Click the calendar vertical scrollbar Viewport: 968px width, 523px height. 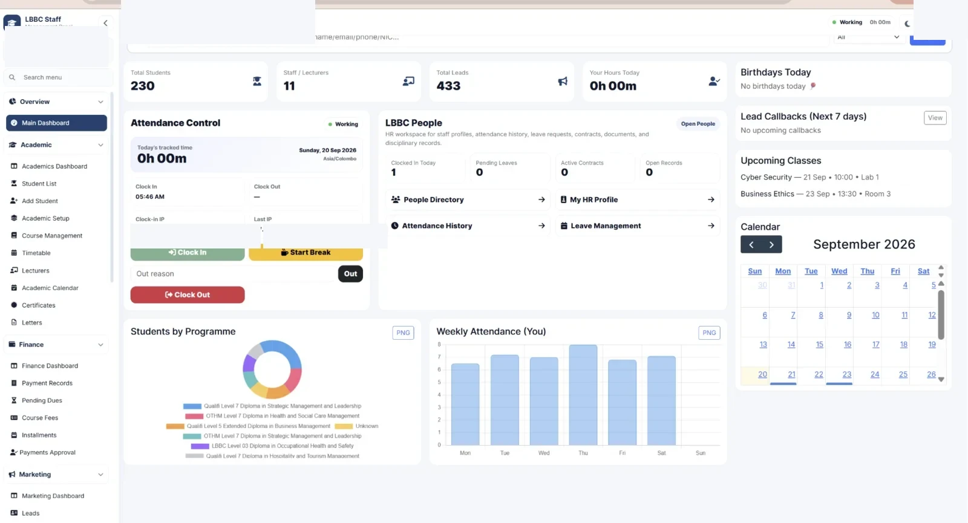coord(941,314)
